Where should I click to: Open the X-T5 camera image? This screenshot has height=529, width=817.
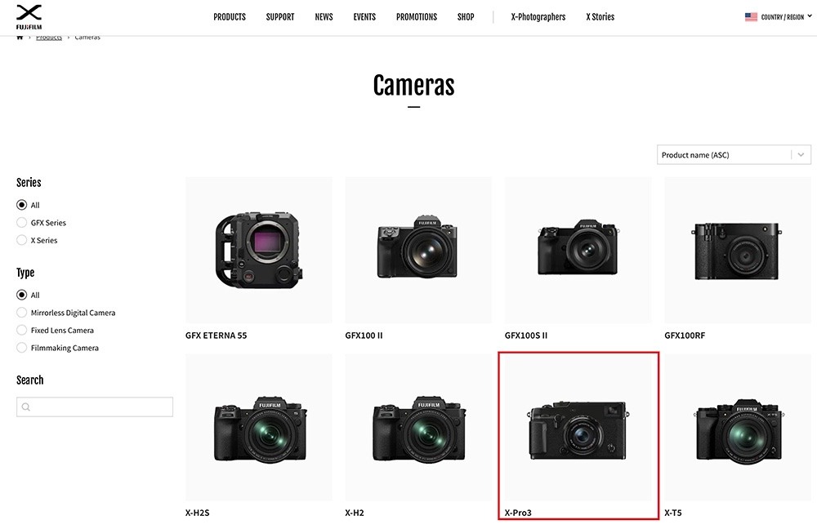pos(738,428)
